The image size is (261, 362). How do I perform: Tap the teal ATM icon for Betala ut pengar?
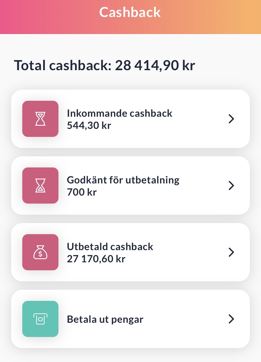[40, 319]
